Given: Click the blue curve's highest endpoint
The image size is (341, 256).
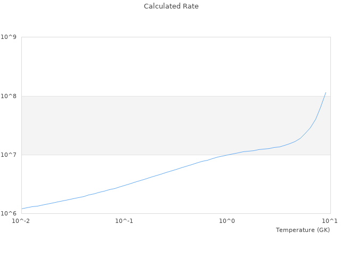Looking at the screenshot, I should pyautogui.click(x=326, y=92).
